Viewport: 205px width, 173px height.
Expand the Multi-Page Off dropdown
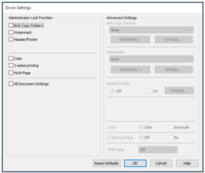coord(158,150)
